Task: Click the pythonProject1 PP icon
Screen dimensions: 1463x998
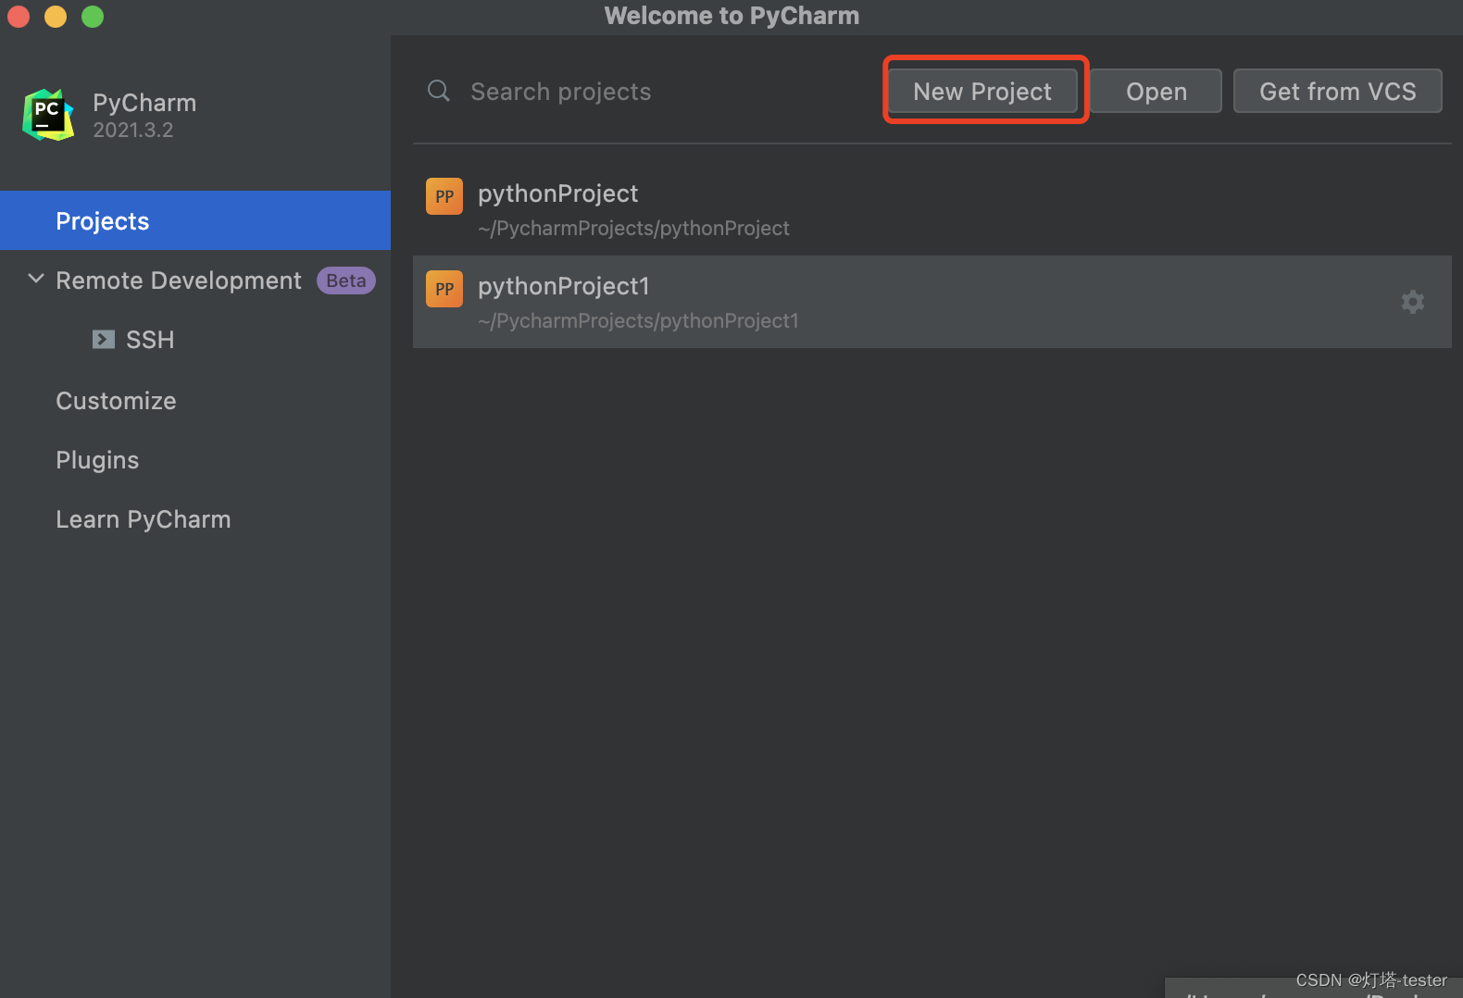Action: [444, 289]
